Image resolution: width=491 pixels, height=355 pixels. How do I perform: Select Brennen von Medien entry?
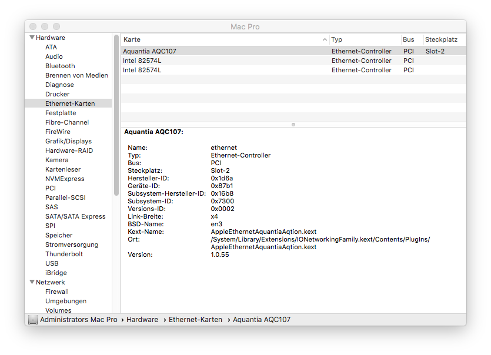coord(76,75)
